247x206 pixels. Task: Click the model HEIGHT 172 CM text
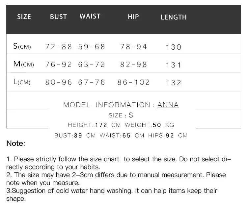95,125
